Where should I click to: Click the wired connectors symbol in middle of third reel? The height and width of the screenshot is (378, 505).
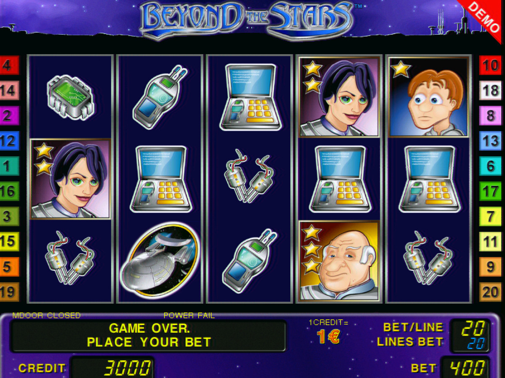(250, 178)
